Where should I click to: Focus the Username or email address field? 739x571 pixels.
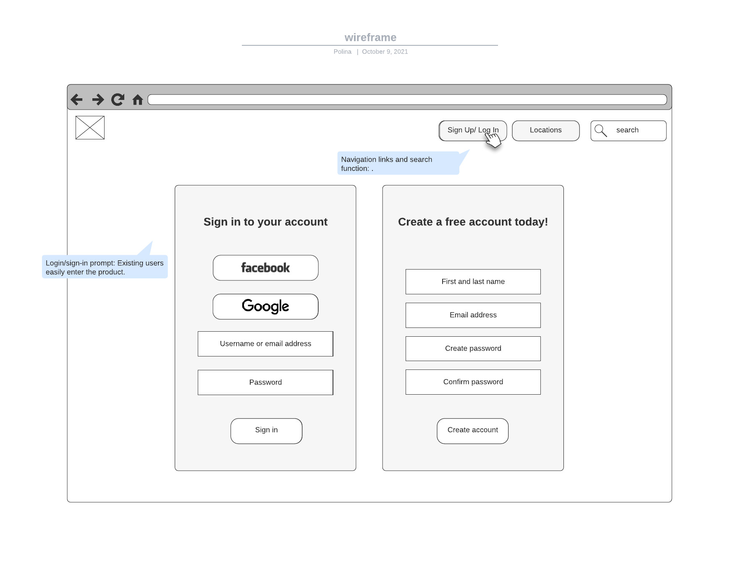coord(265,344)
